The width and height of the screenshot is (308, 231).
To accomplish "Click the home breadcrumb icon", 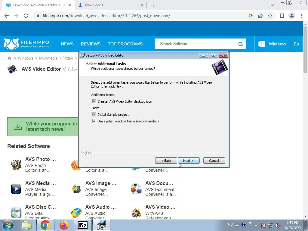I will [x=9, y=58].
